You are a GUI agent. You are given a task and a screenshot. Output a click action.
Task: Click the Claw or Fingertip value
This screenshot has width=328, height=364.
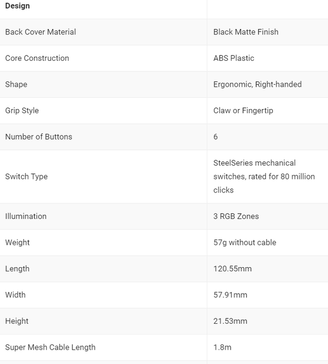pos(243,111)
